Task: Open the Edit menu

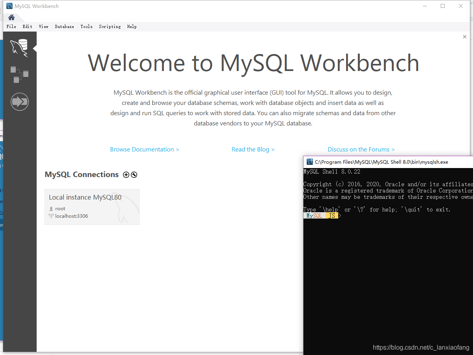Action: pos(27,26)
